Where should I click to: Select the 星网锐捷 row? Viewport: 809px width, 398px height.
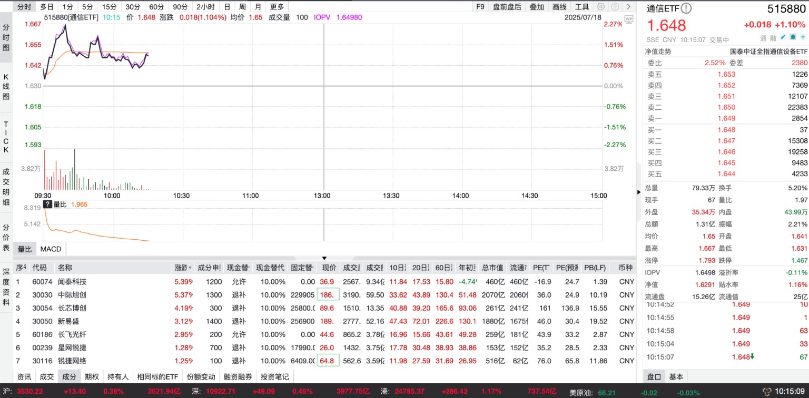coord(324,348)
